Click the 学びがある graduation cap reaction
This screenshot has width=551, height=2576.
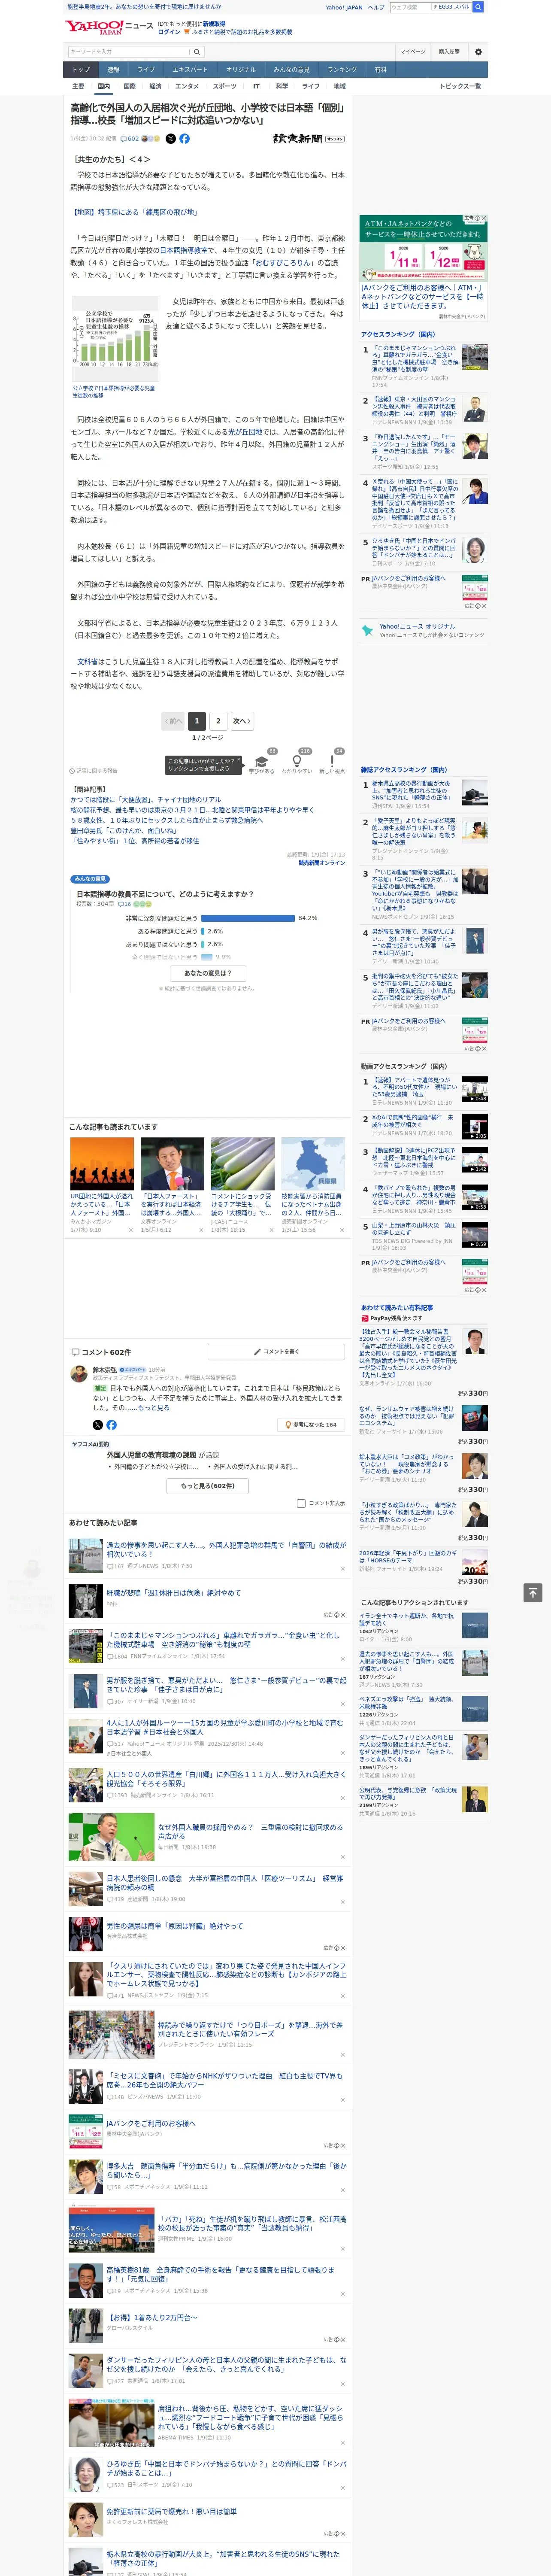pos(262,762)
